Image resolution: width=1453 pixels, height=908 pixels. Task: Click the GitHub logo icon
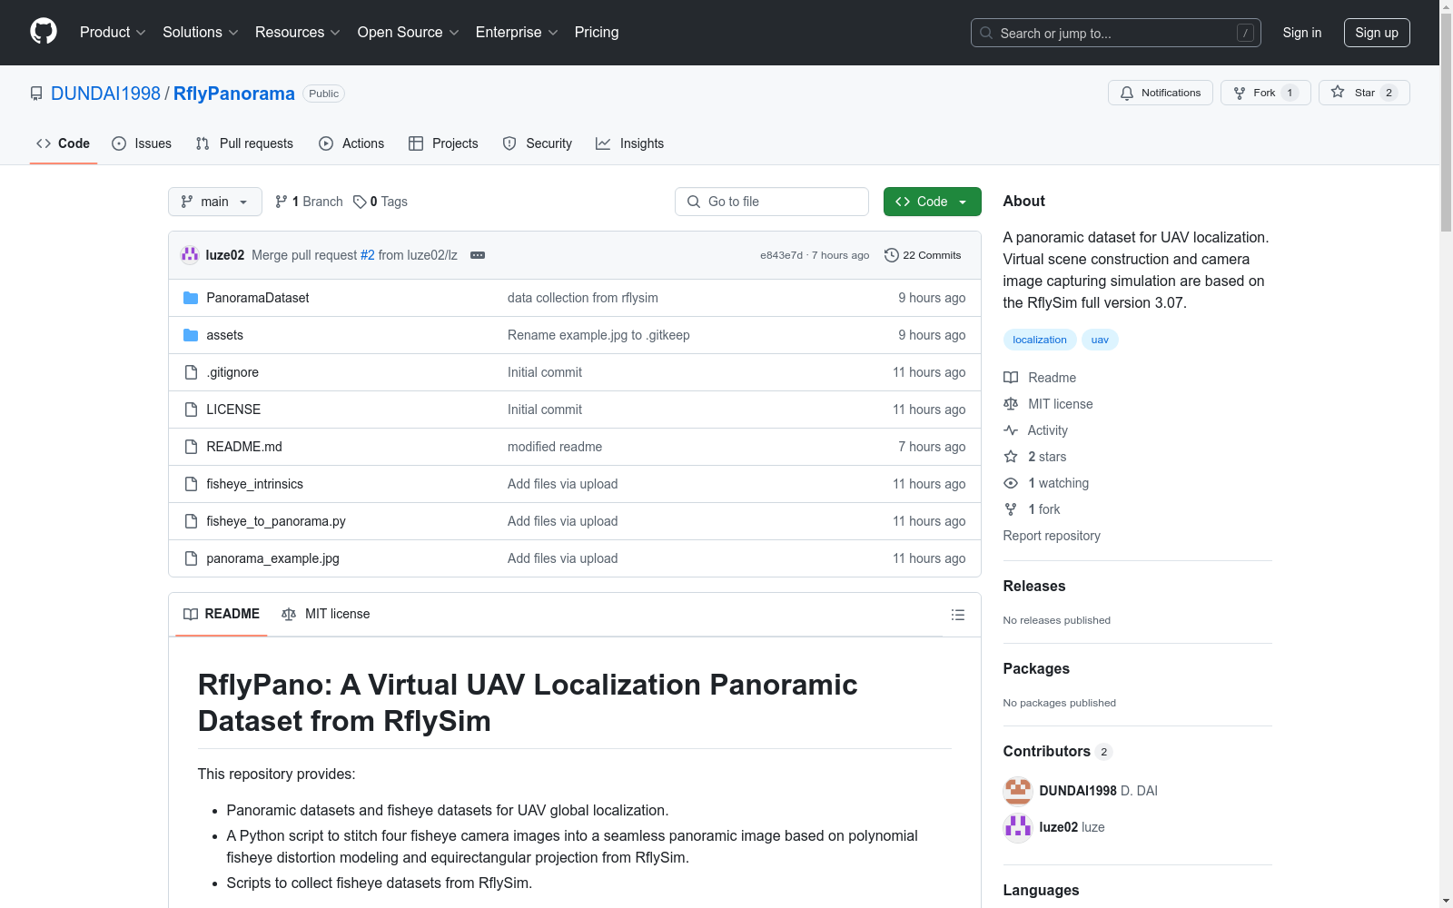tap(44, 32)
